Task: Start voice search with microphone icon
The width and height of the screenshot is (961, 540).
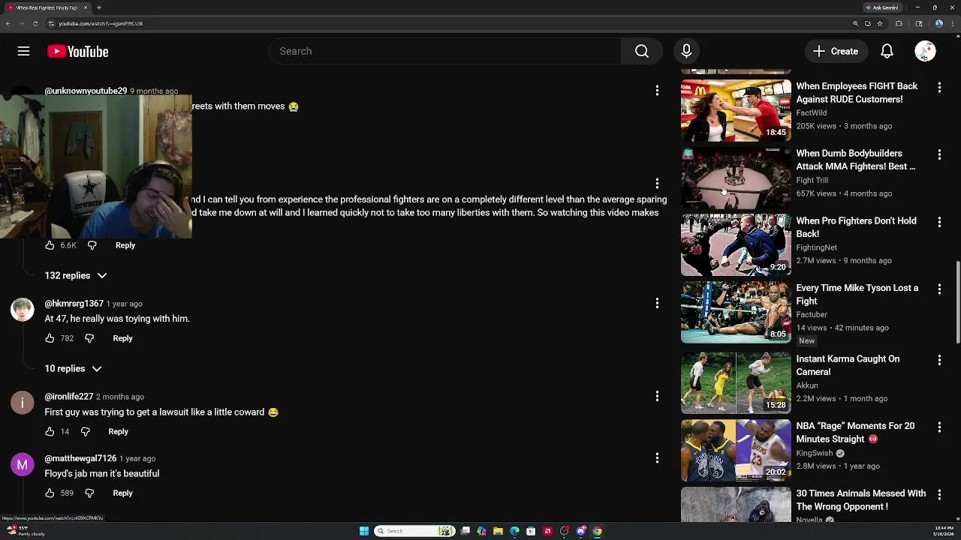Action: click(x=686, y=51)
